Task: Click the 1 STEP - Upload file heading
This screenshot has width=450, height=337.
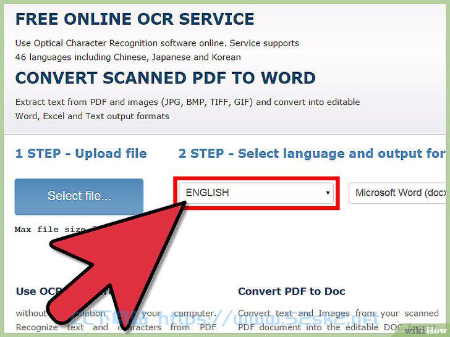Action: (81, 154)
